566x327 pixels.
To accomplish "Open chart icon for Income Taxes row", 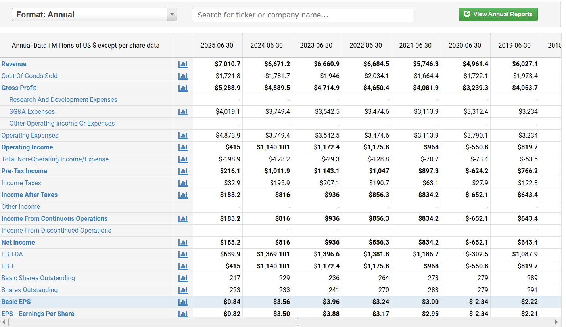I will click(183, 183).
